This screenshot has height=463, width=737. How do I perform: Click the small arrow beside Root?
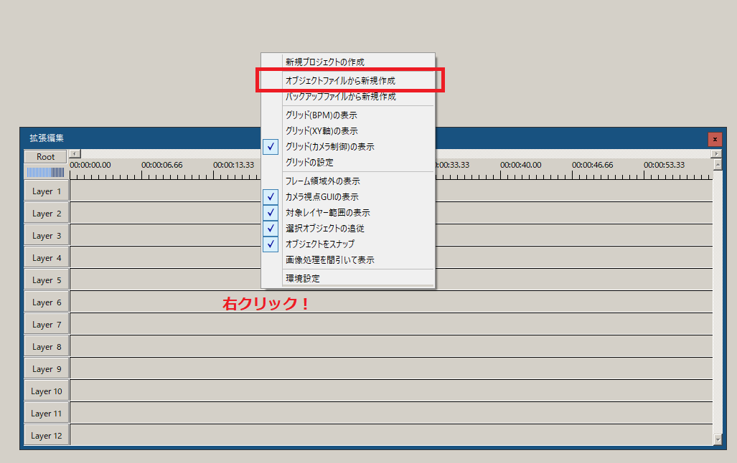point(75,153)
